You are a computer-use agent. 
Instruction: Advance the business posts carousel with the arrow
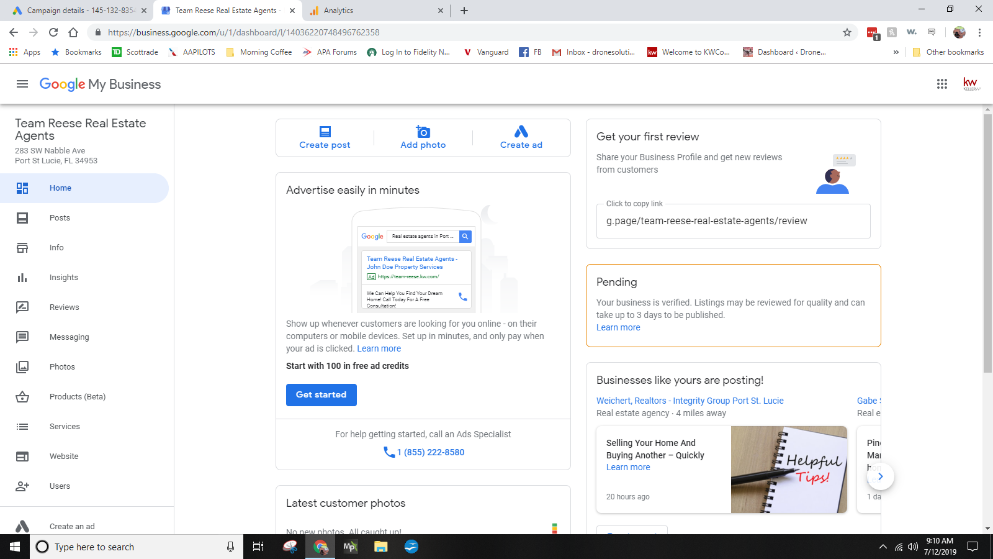pos(880,476)
